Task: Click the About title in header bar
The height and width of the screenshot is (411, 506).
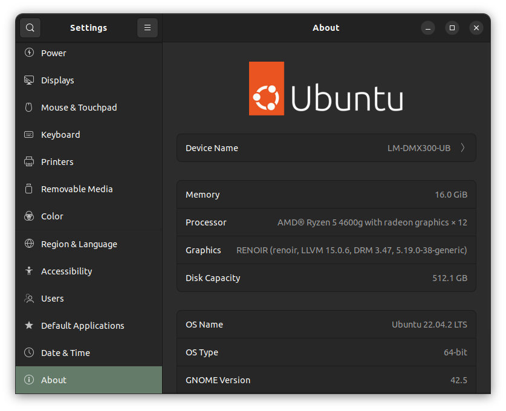Action: pyautogui.click(x=326, y=28)
